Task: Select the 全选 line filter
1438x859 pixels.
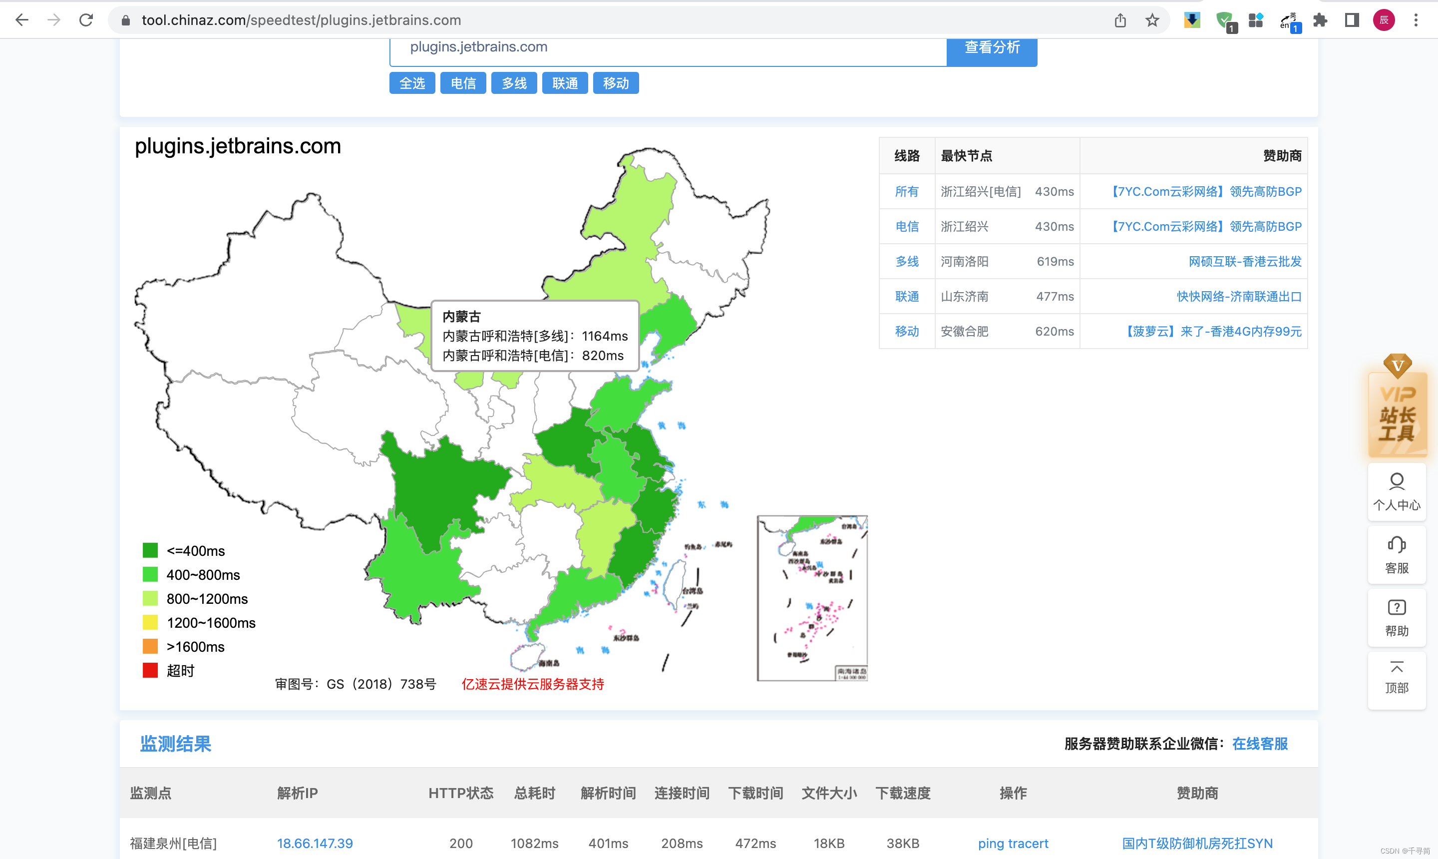Action: click(412, 83)
